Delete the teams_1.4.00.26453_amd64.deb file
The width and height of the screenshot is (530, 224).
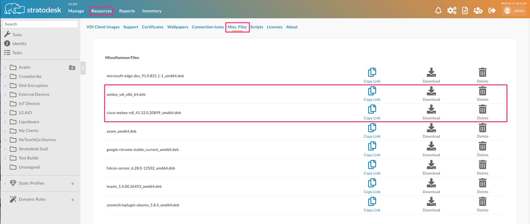pos(482,183)
